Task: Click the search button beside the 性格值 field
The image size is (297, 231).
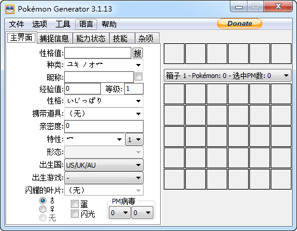Action: (x=137, y=53)
